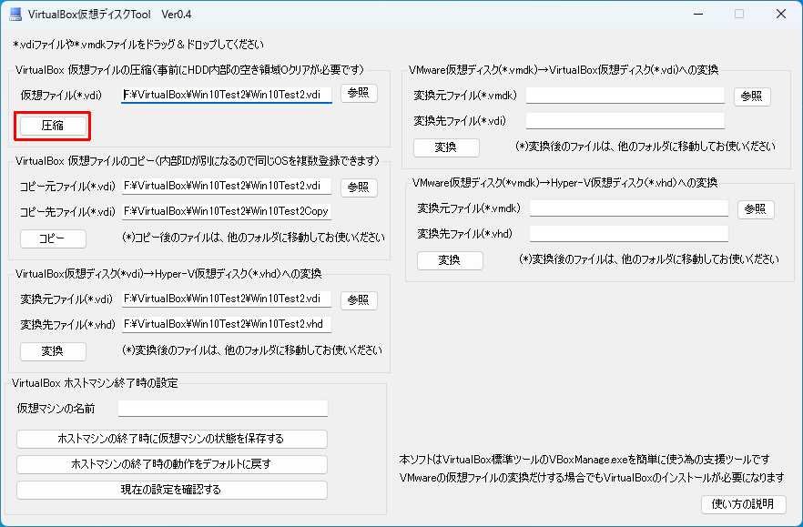Click ホストマシンの終了時に仮想マシンの状態を保存する button
The height and width of the screenshot is (527, 803).
point(171,439)
